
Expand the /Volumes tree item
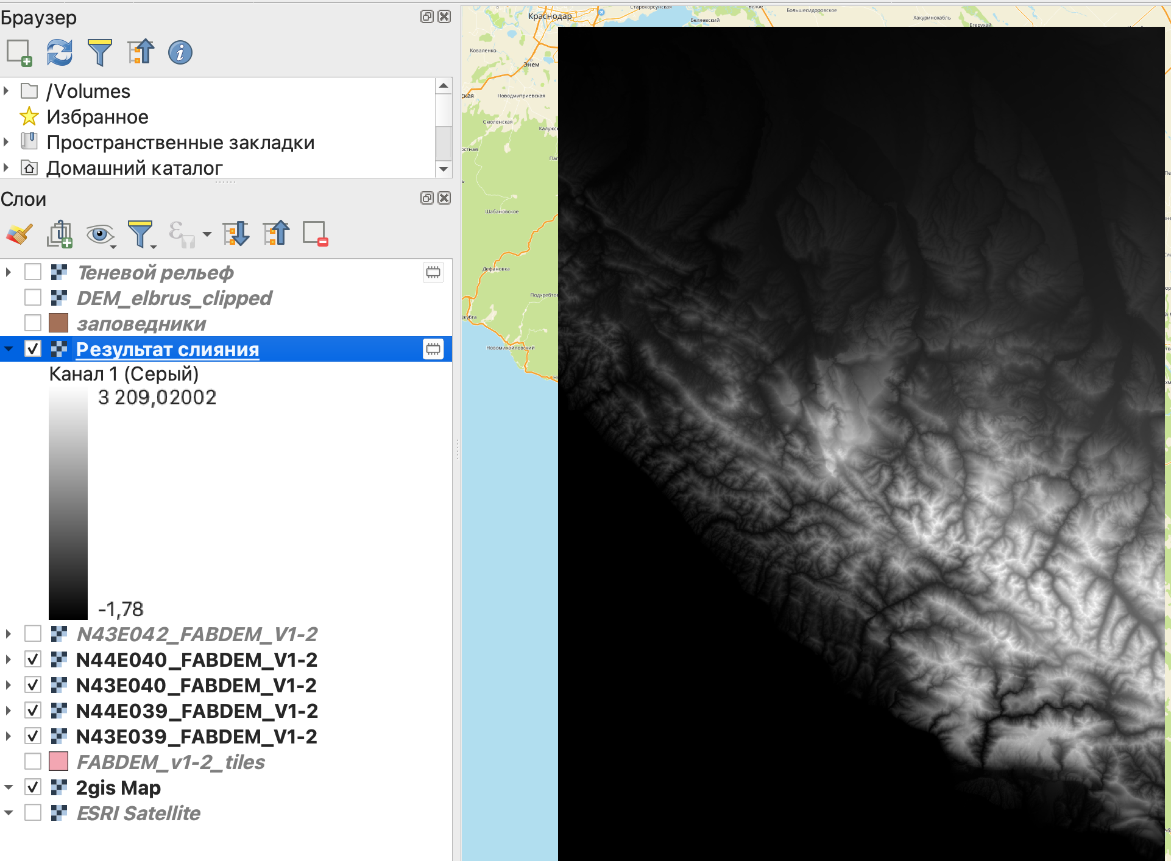pyautogui.click(x=7, y=91)
